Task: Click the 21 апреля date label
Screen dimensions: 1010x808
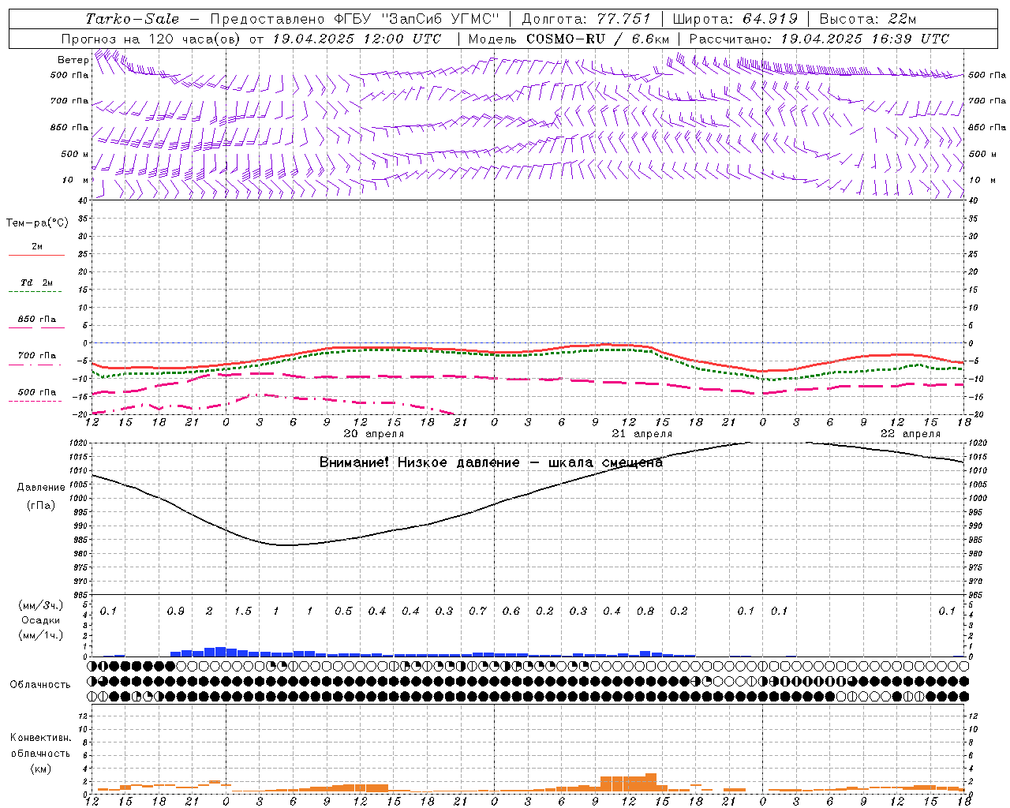Action: (642, 434)
